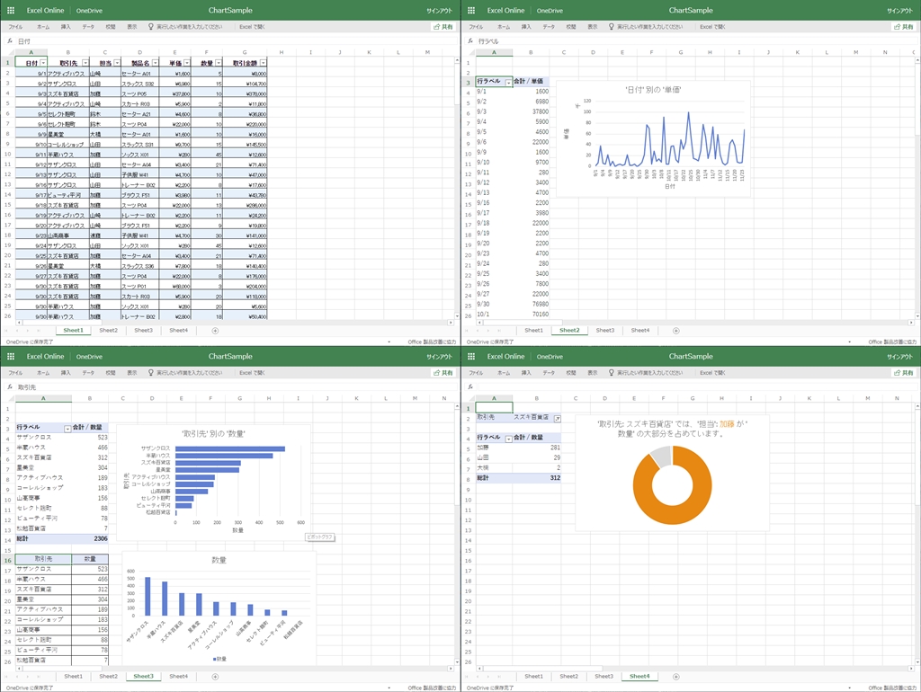Add a new sheet in the Sheet1 window
Screen dimensions: 921x692
[215, 331]
